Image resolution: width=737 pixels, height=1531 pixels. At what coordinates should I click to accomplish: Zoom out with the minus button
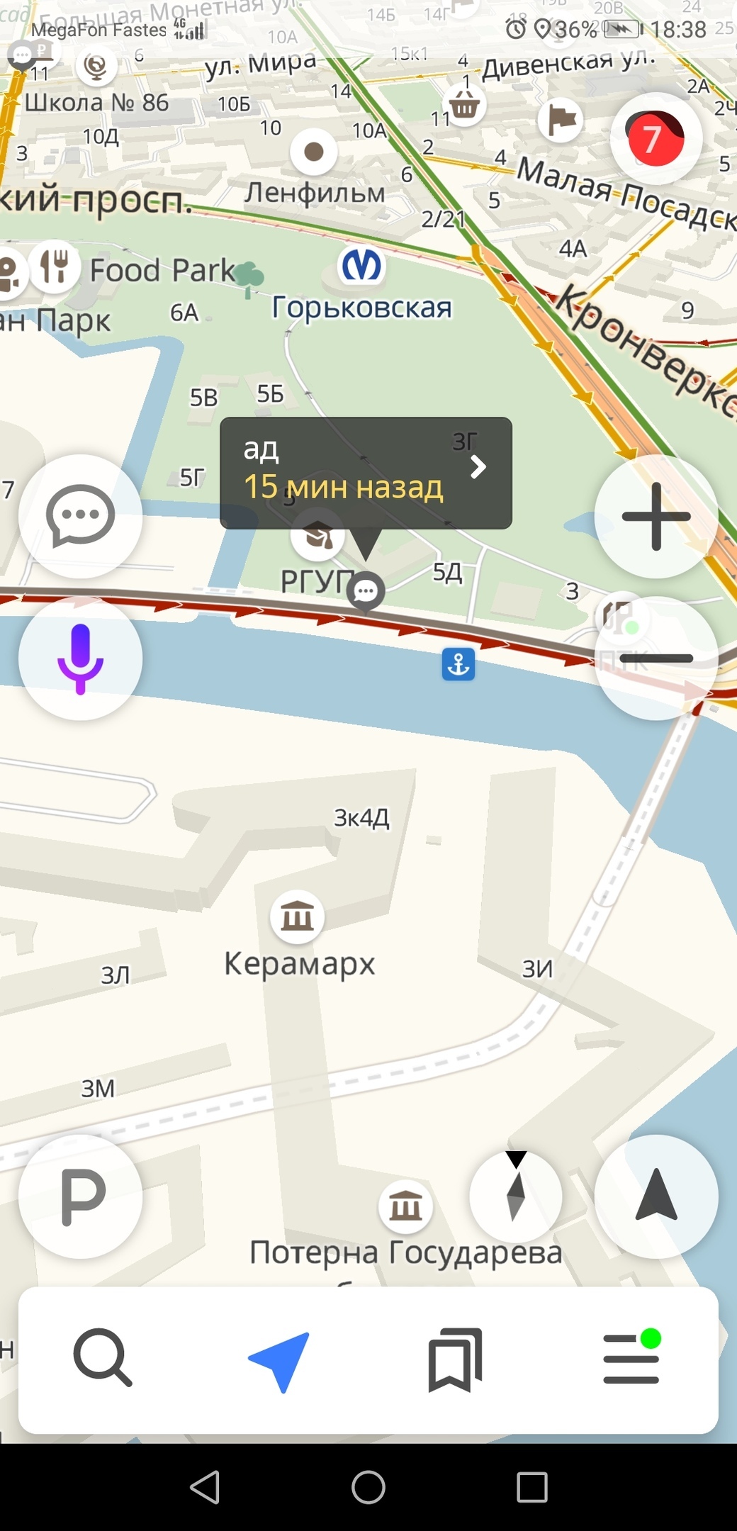tap(656, 658)
